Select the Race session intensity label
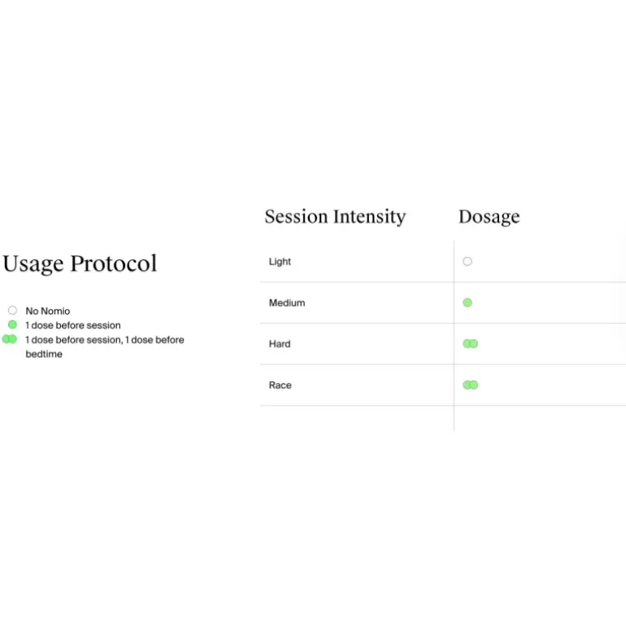This screenshot has width=626, height=626. click(x=280, y=385)
